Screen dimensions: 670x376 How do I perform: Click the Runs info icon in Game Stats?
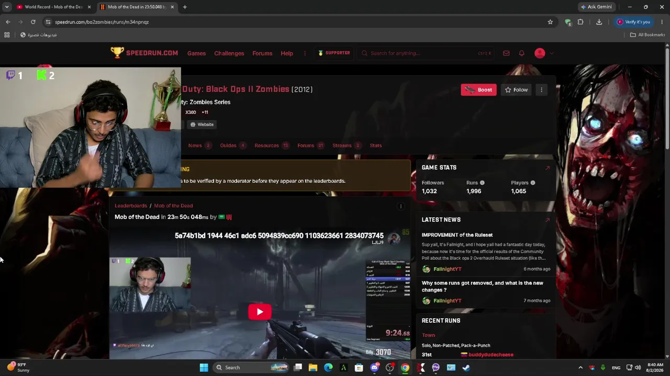482,183
